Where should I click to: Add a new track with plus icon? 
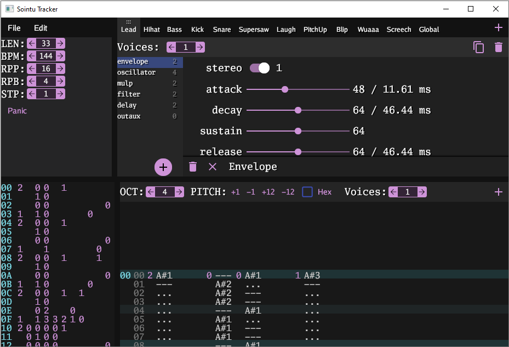click(498, 192)
